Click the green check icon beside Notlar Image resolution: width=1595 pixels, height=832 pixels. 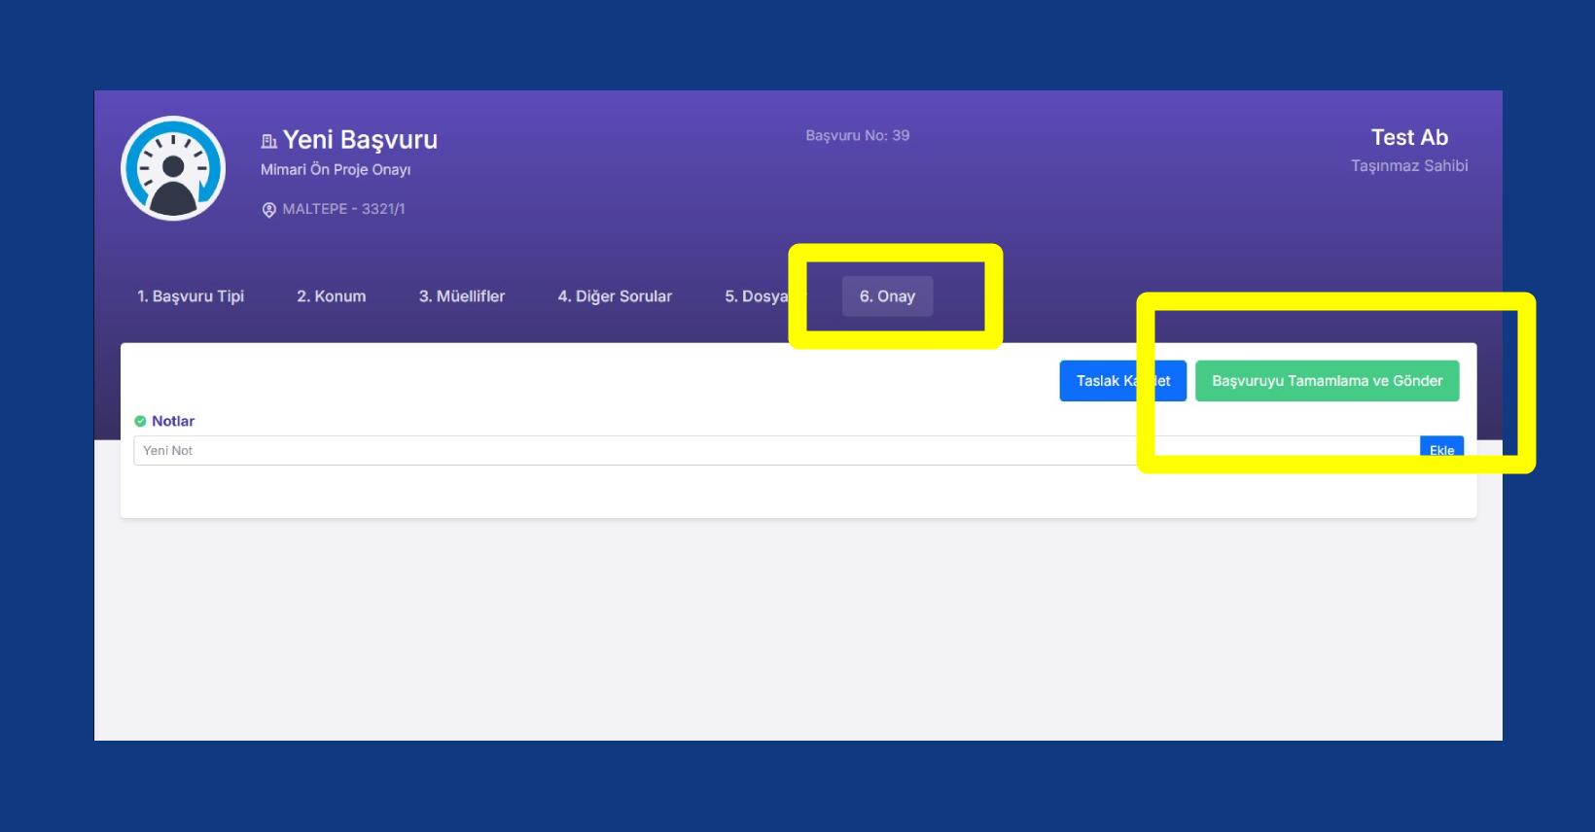[x=140, y=421]
